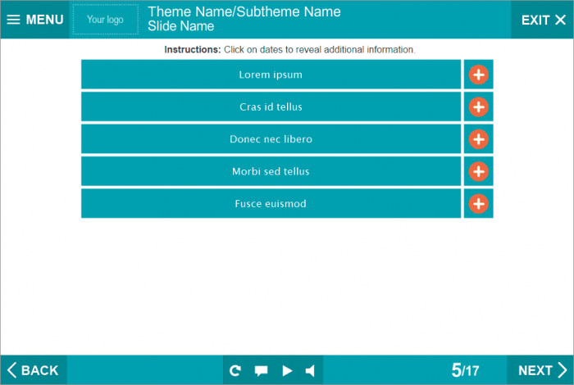Exit the course with EXIT button
Screen dimensions: 574x385
[x=543, y=20]
